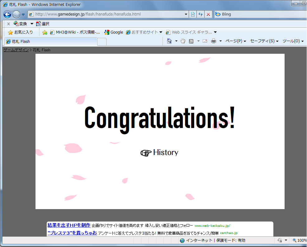Click the add to favorites bar star icon
The width and height of the screenshot is (307, 247).
tap(45, 32)
